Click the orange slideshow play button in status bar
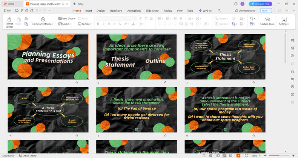This screenshot has width=298, height=158. pos(238,156)
